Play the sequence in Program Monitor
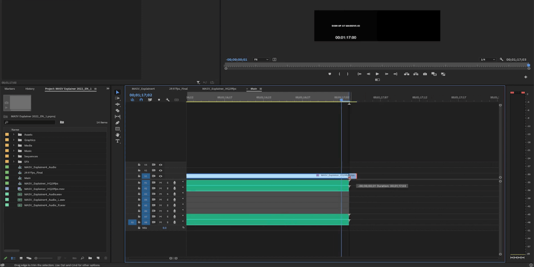Image resolution: width=534 pixels, height=267 pixels. pyautogui.click(x=377, y=74)
